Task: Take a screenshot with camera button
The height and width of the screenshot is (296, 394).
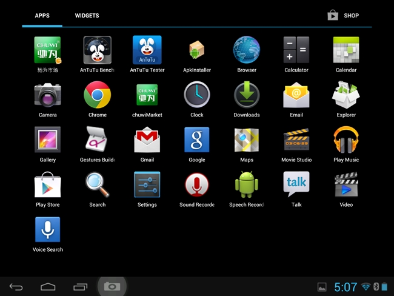Action: click(112, 286)
